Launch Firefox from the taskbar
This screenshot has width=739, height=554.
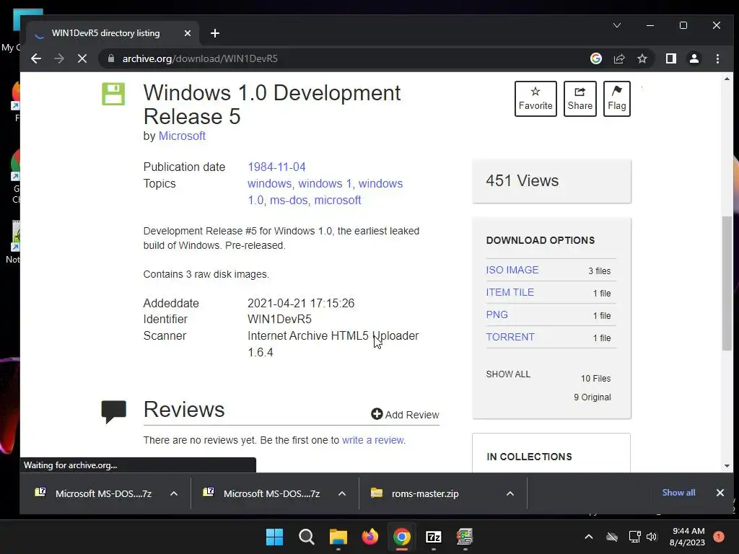pos(370,537)
